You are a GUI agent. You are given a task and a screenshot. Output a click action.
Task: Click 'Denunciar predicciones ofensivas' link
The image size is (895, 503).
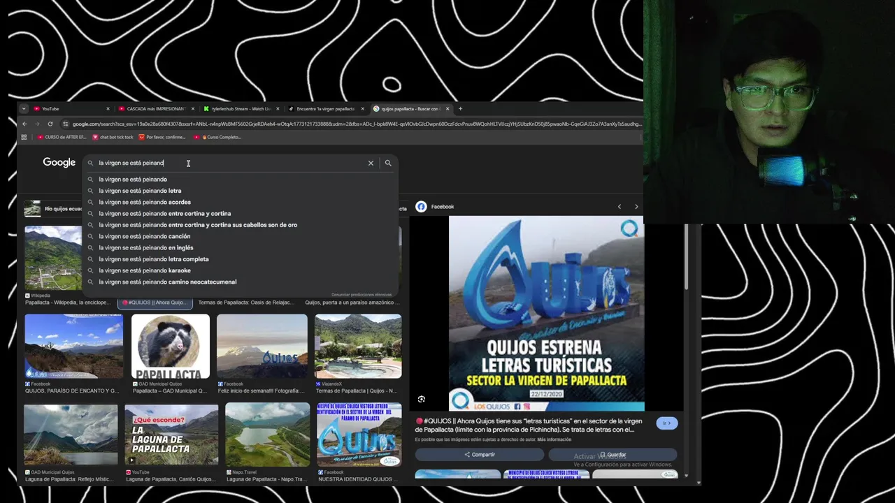pyautogui.click(x=361, y=295)
